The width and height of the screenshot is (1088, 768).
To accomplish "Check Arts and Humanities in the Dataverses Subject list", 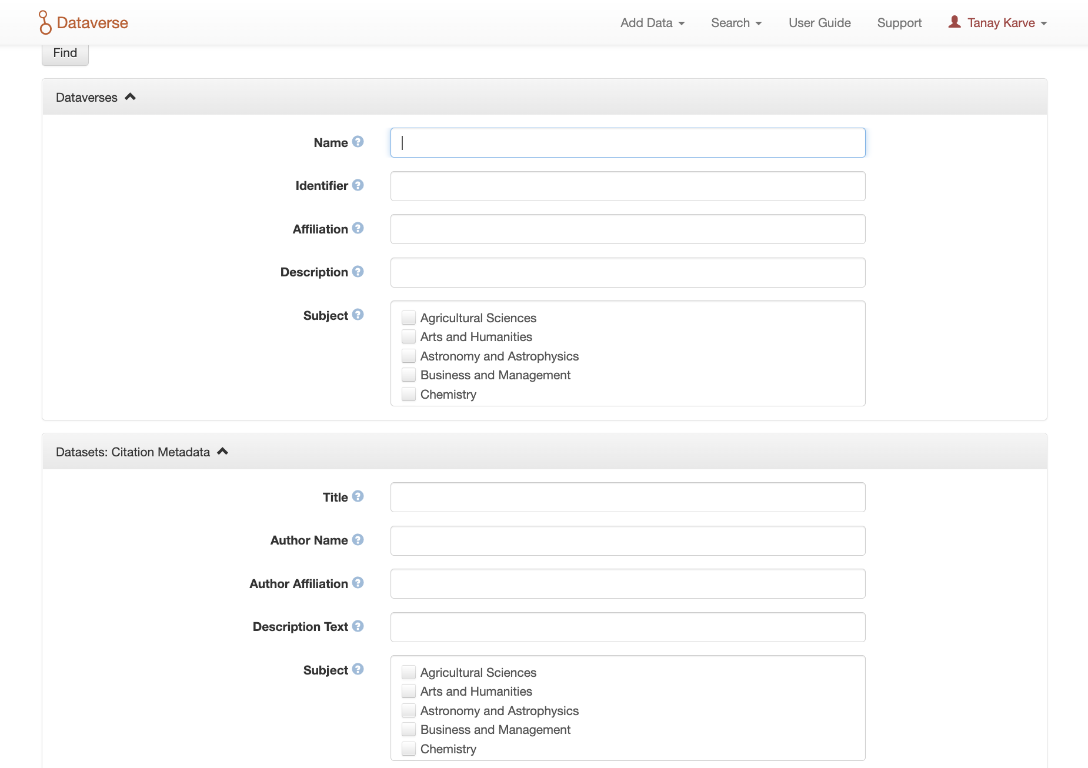I will 409,336.
